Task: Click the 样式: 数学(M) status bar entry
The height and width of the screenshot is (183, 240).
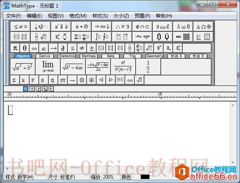Action: (x=19, y=177)
